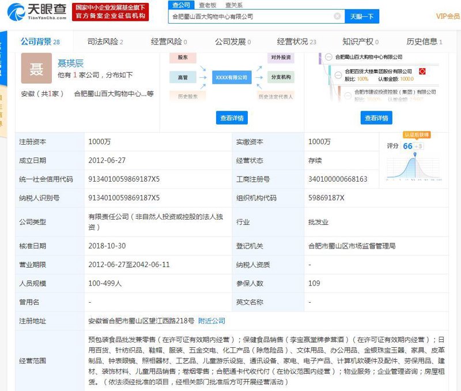Click the red seal icon beside 合肥百货大楼集团
The width and height of the screenshot is (461, 391).
(x=422, y=71)
